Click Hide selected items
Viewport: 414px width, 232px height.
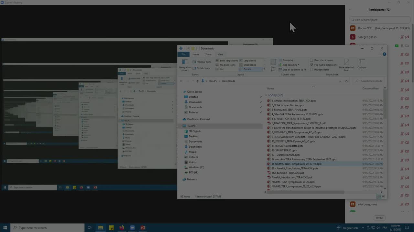click(x=346, y=65)
